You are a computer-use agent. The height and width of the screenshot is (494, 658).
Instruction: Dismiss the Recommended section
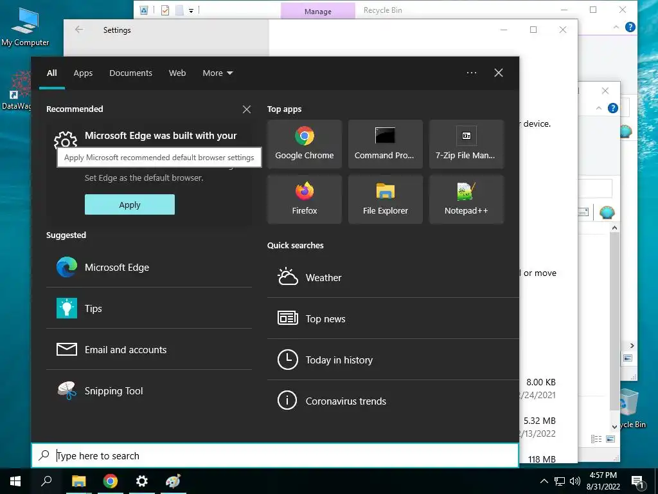click(247, 109)
